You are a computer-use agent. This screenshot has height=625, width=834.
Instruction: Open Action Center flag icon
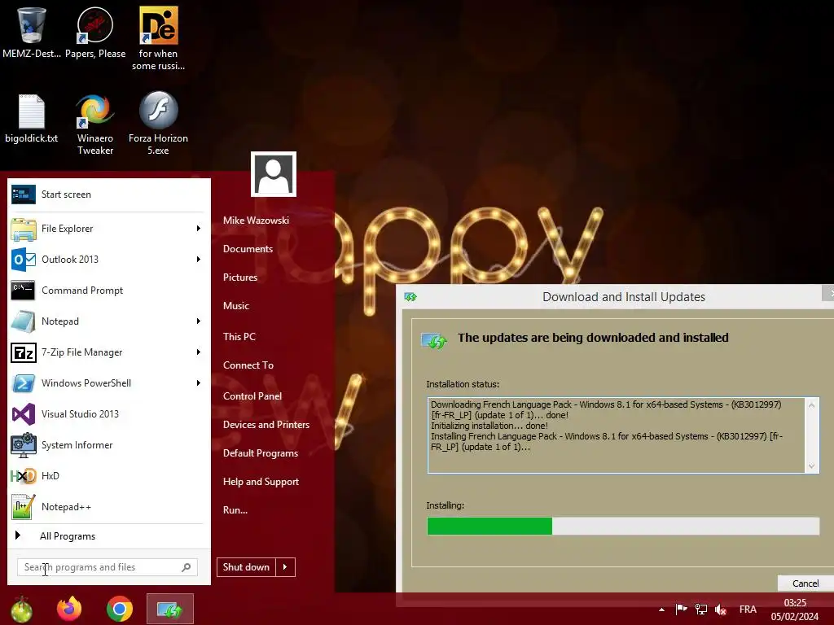pyautogui.click(x=681, y=609)
